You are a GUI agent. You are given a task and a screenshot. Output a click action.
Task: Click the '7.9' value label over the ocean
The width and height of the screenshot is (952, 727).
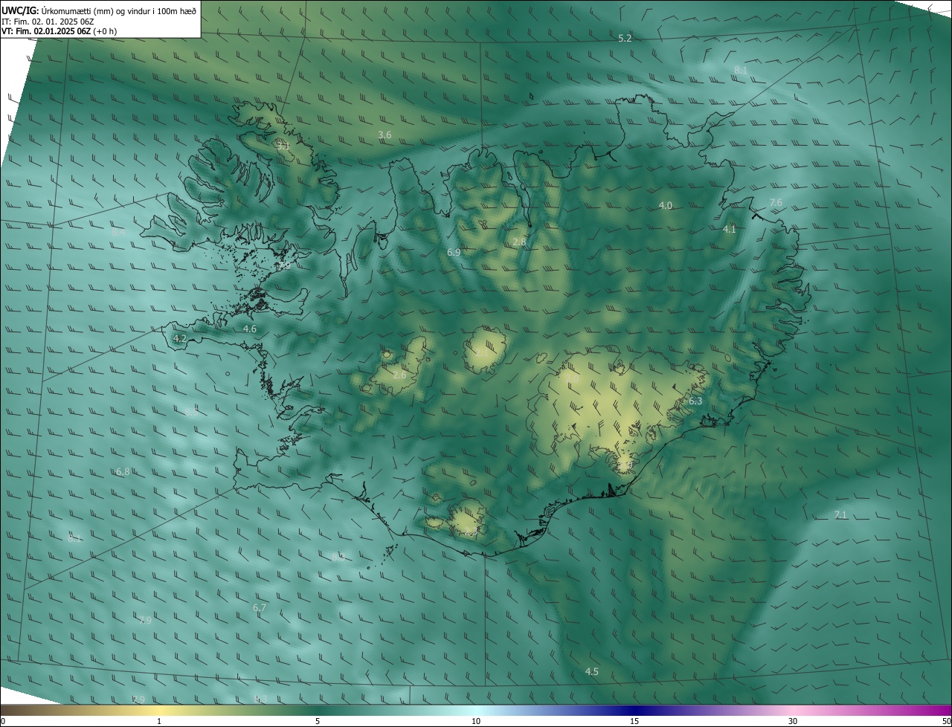click(145, 620)
